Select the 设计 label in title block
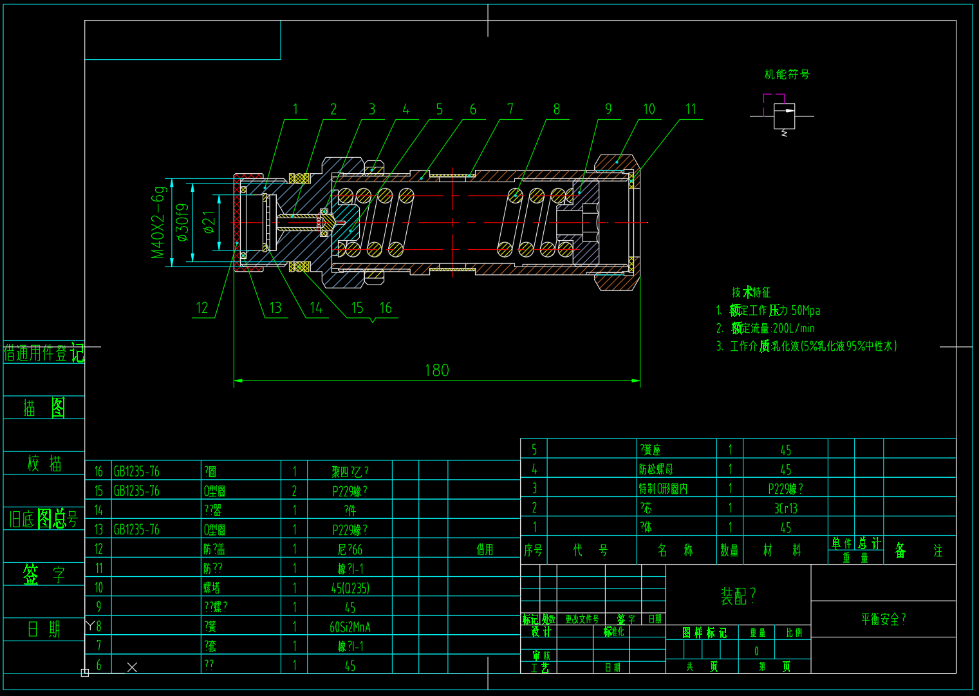This screenshot has width=979, height=696. point(541,632)
